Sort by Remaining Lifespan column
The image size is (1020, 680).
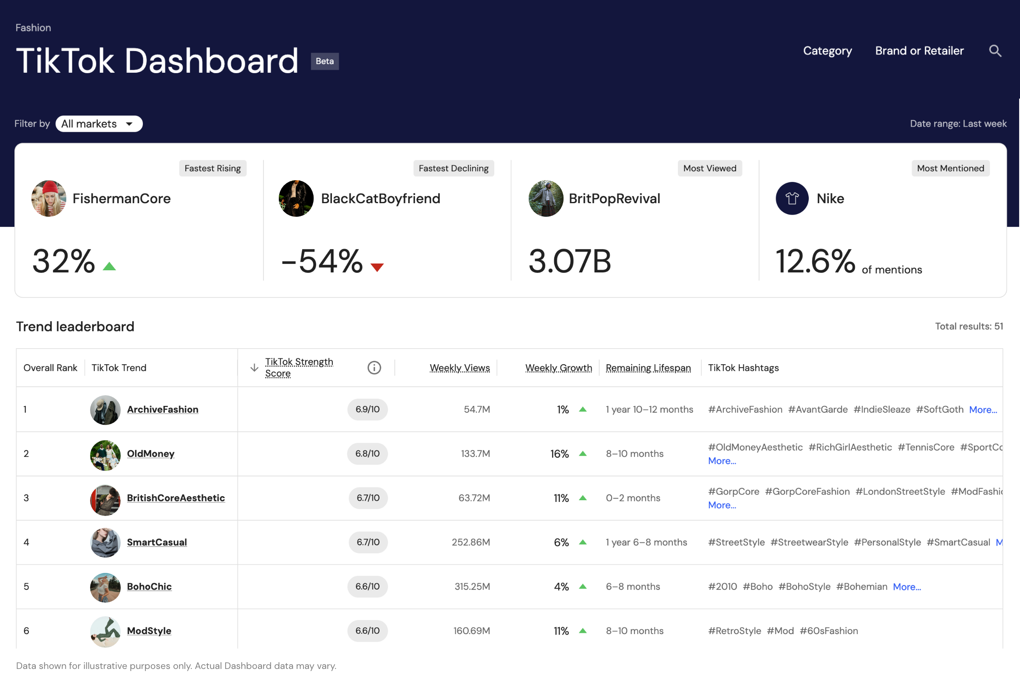648,368
